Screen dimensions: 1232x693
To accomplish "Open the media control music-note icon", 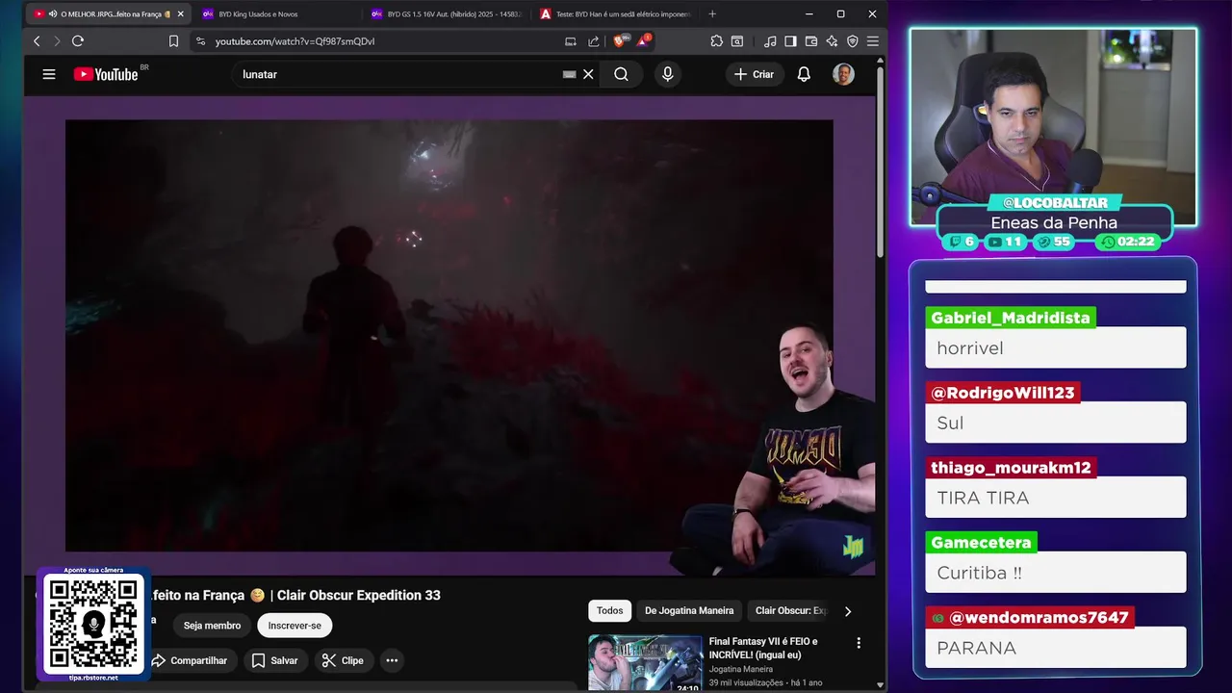I will point(770,41).
